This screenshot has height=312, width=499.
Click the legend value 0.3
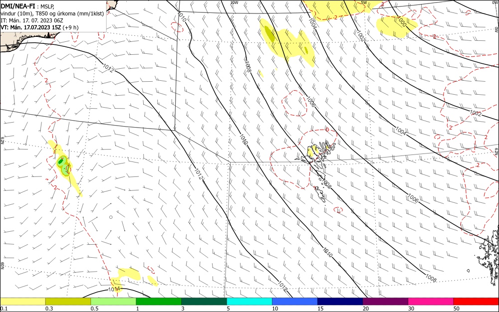click(x=49, y=309)
